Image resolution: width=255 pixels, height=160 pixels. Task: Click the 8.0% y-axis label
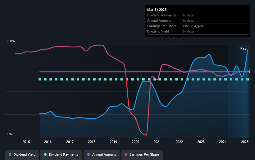[x=11, y=41]
